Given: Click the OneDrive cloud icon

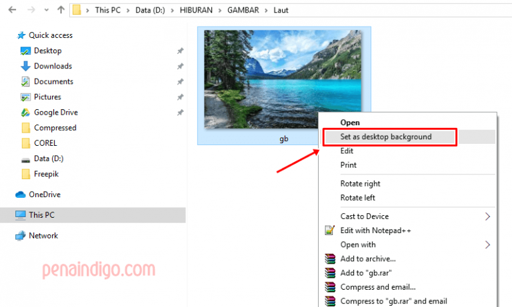Looking at the screenshot, I should 20,194.
